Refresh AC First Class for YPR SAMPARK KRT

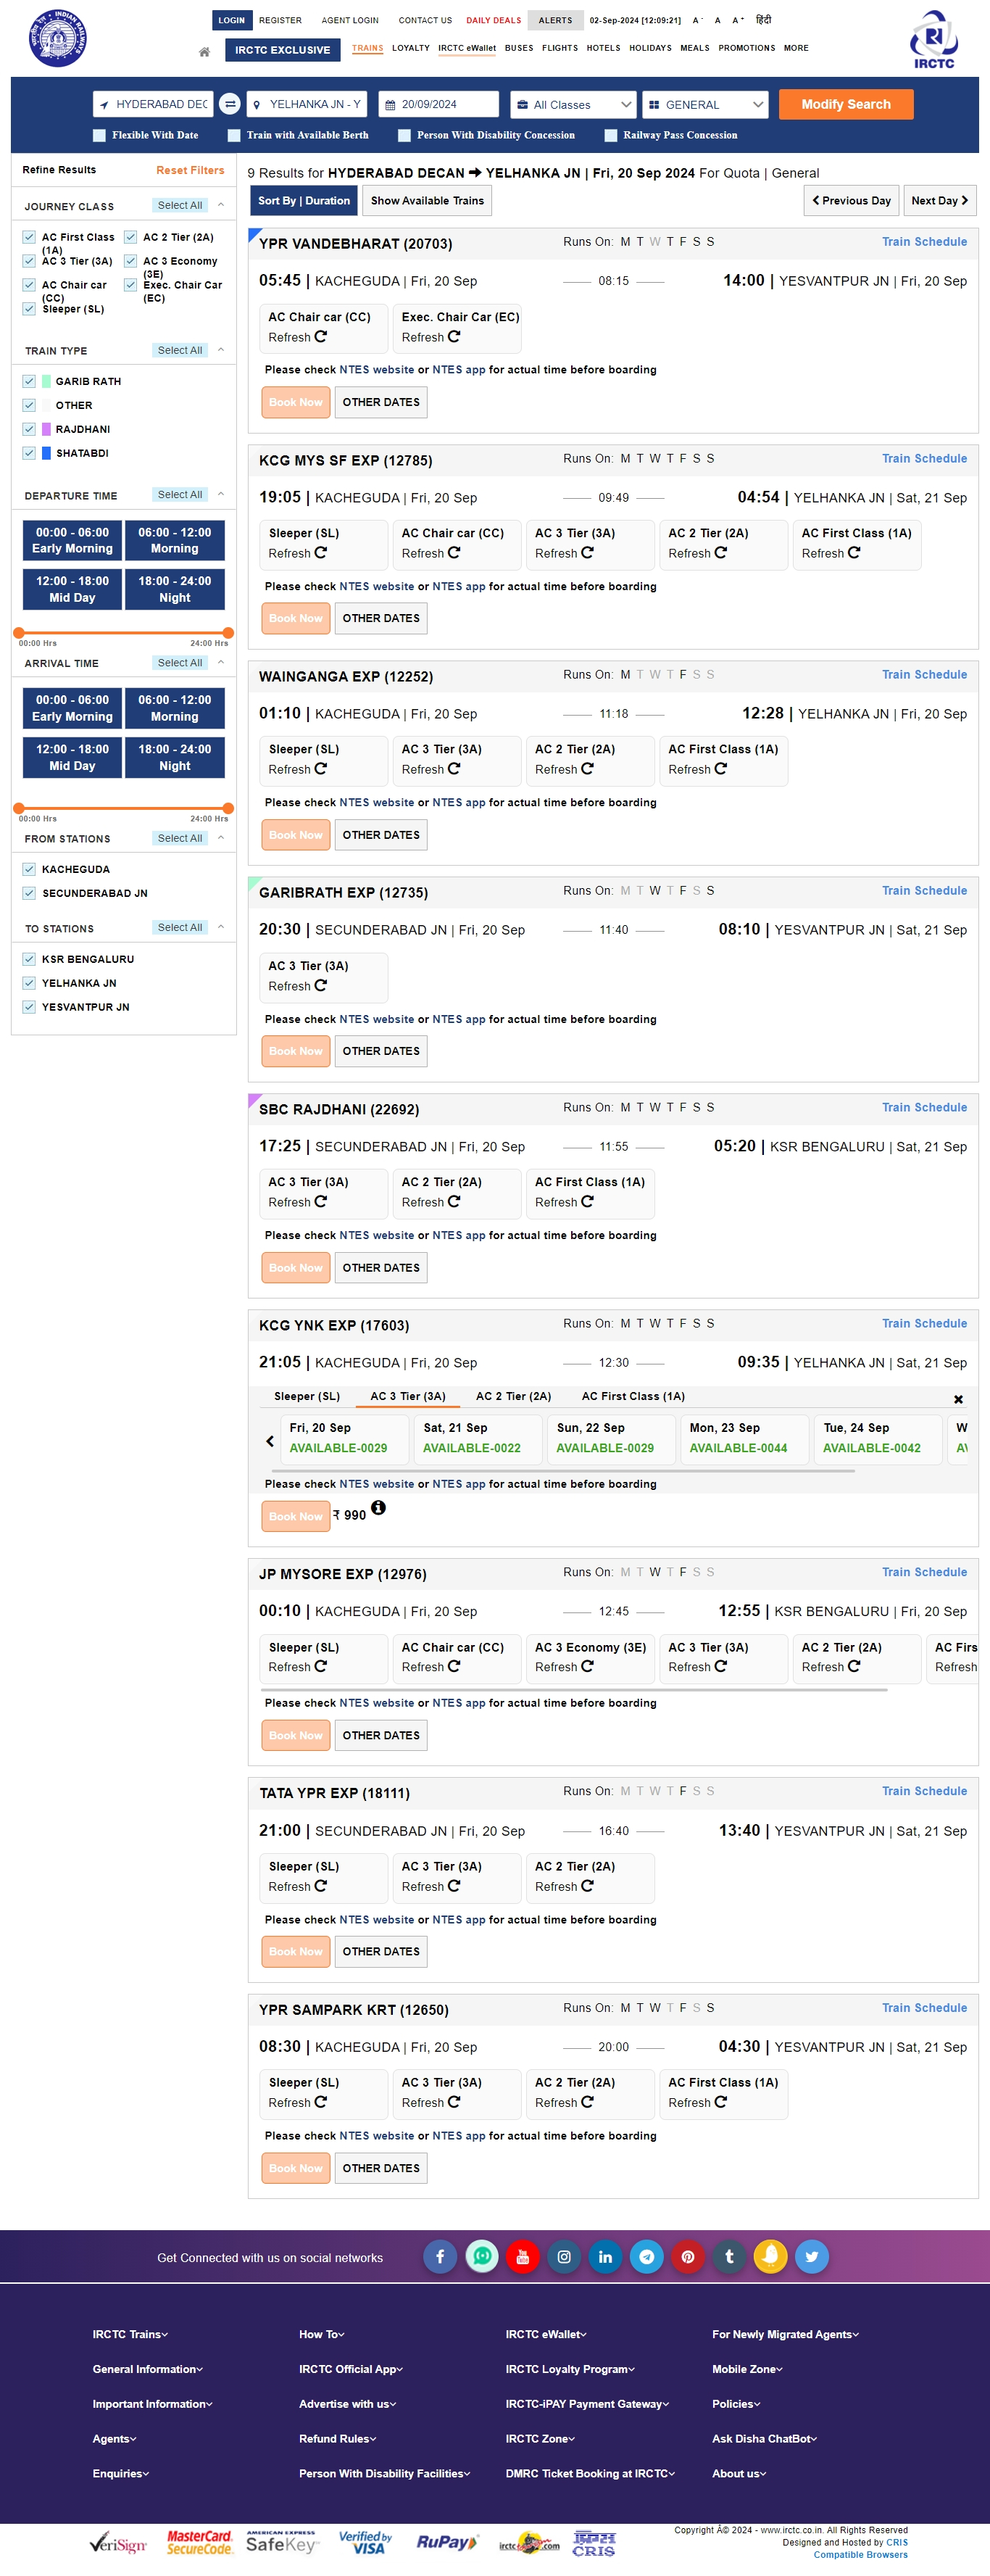720,2103
